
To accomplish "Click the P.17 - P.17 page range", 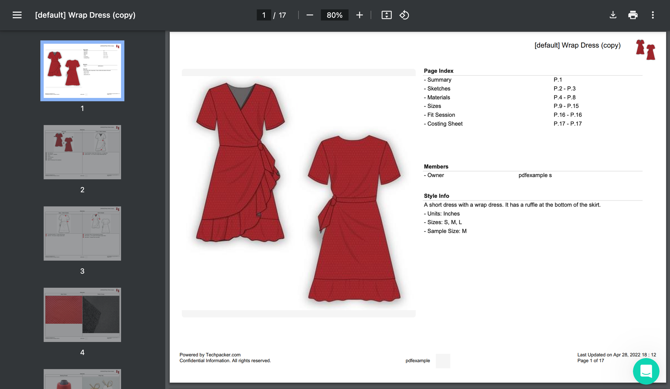I will pyautogui.click(x=567, y=124).
